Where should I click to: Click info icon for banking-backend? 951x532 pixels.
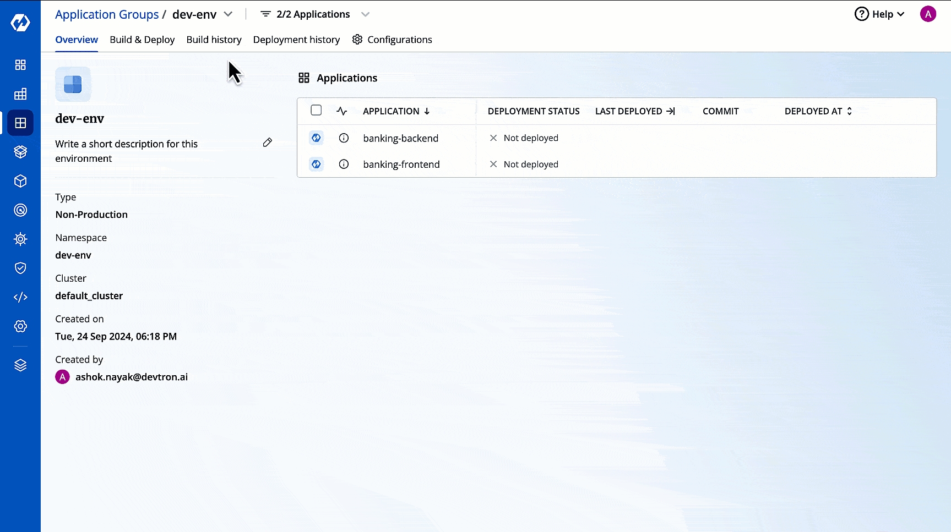(344, 138)
